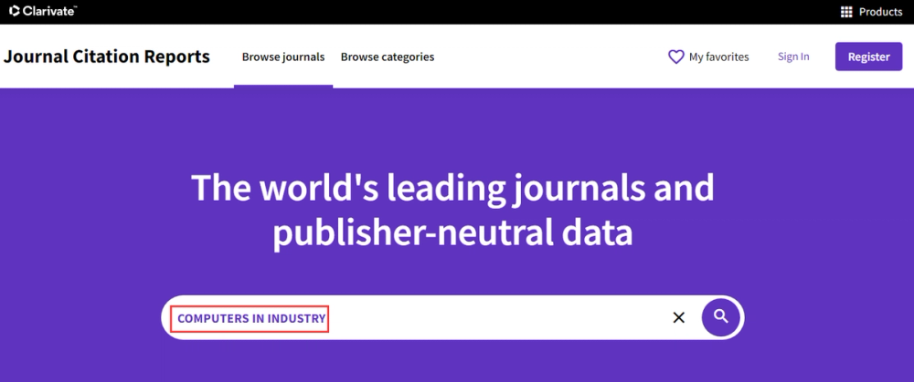Open the Products grid menu
Screen dimensions: 914x382
click(846, 12)
